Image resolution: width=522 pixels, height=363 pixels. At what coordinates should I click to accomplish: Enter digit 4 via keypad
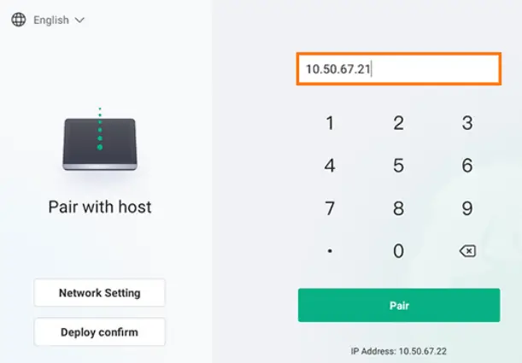click(x=330, y=166)
